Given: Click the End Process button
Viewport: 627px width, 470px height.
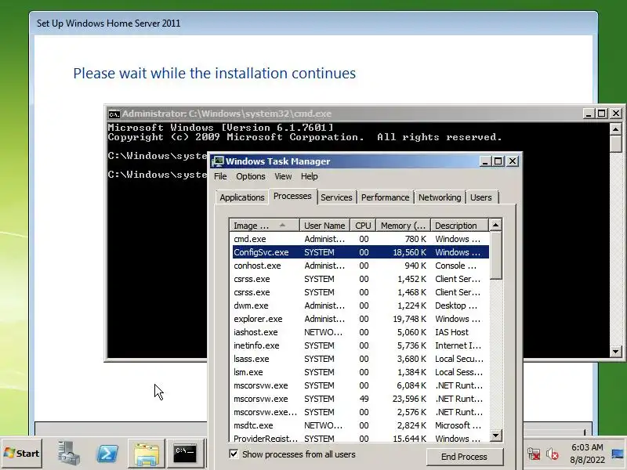Looking at the screenshot, I should 464,457.
